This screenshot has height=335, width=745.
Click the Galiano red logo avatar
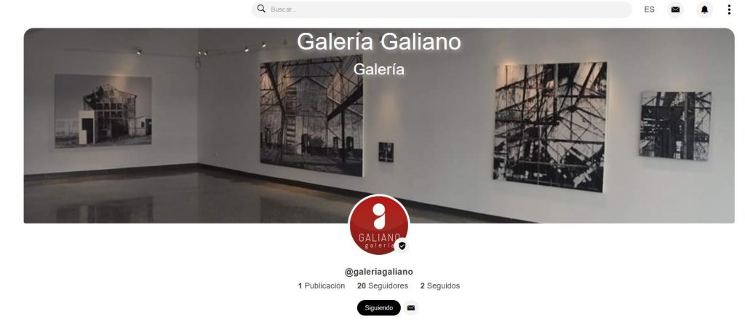pos(378,224)
